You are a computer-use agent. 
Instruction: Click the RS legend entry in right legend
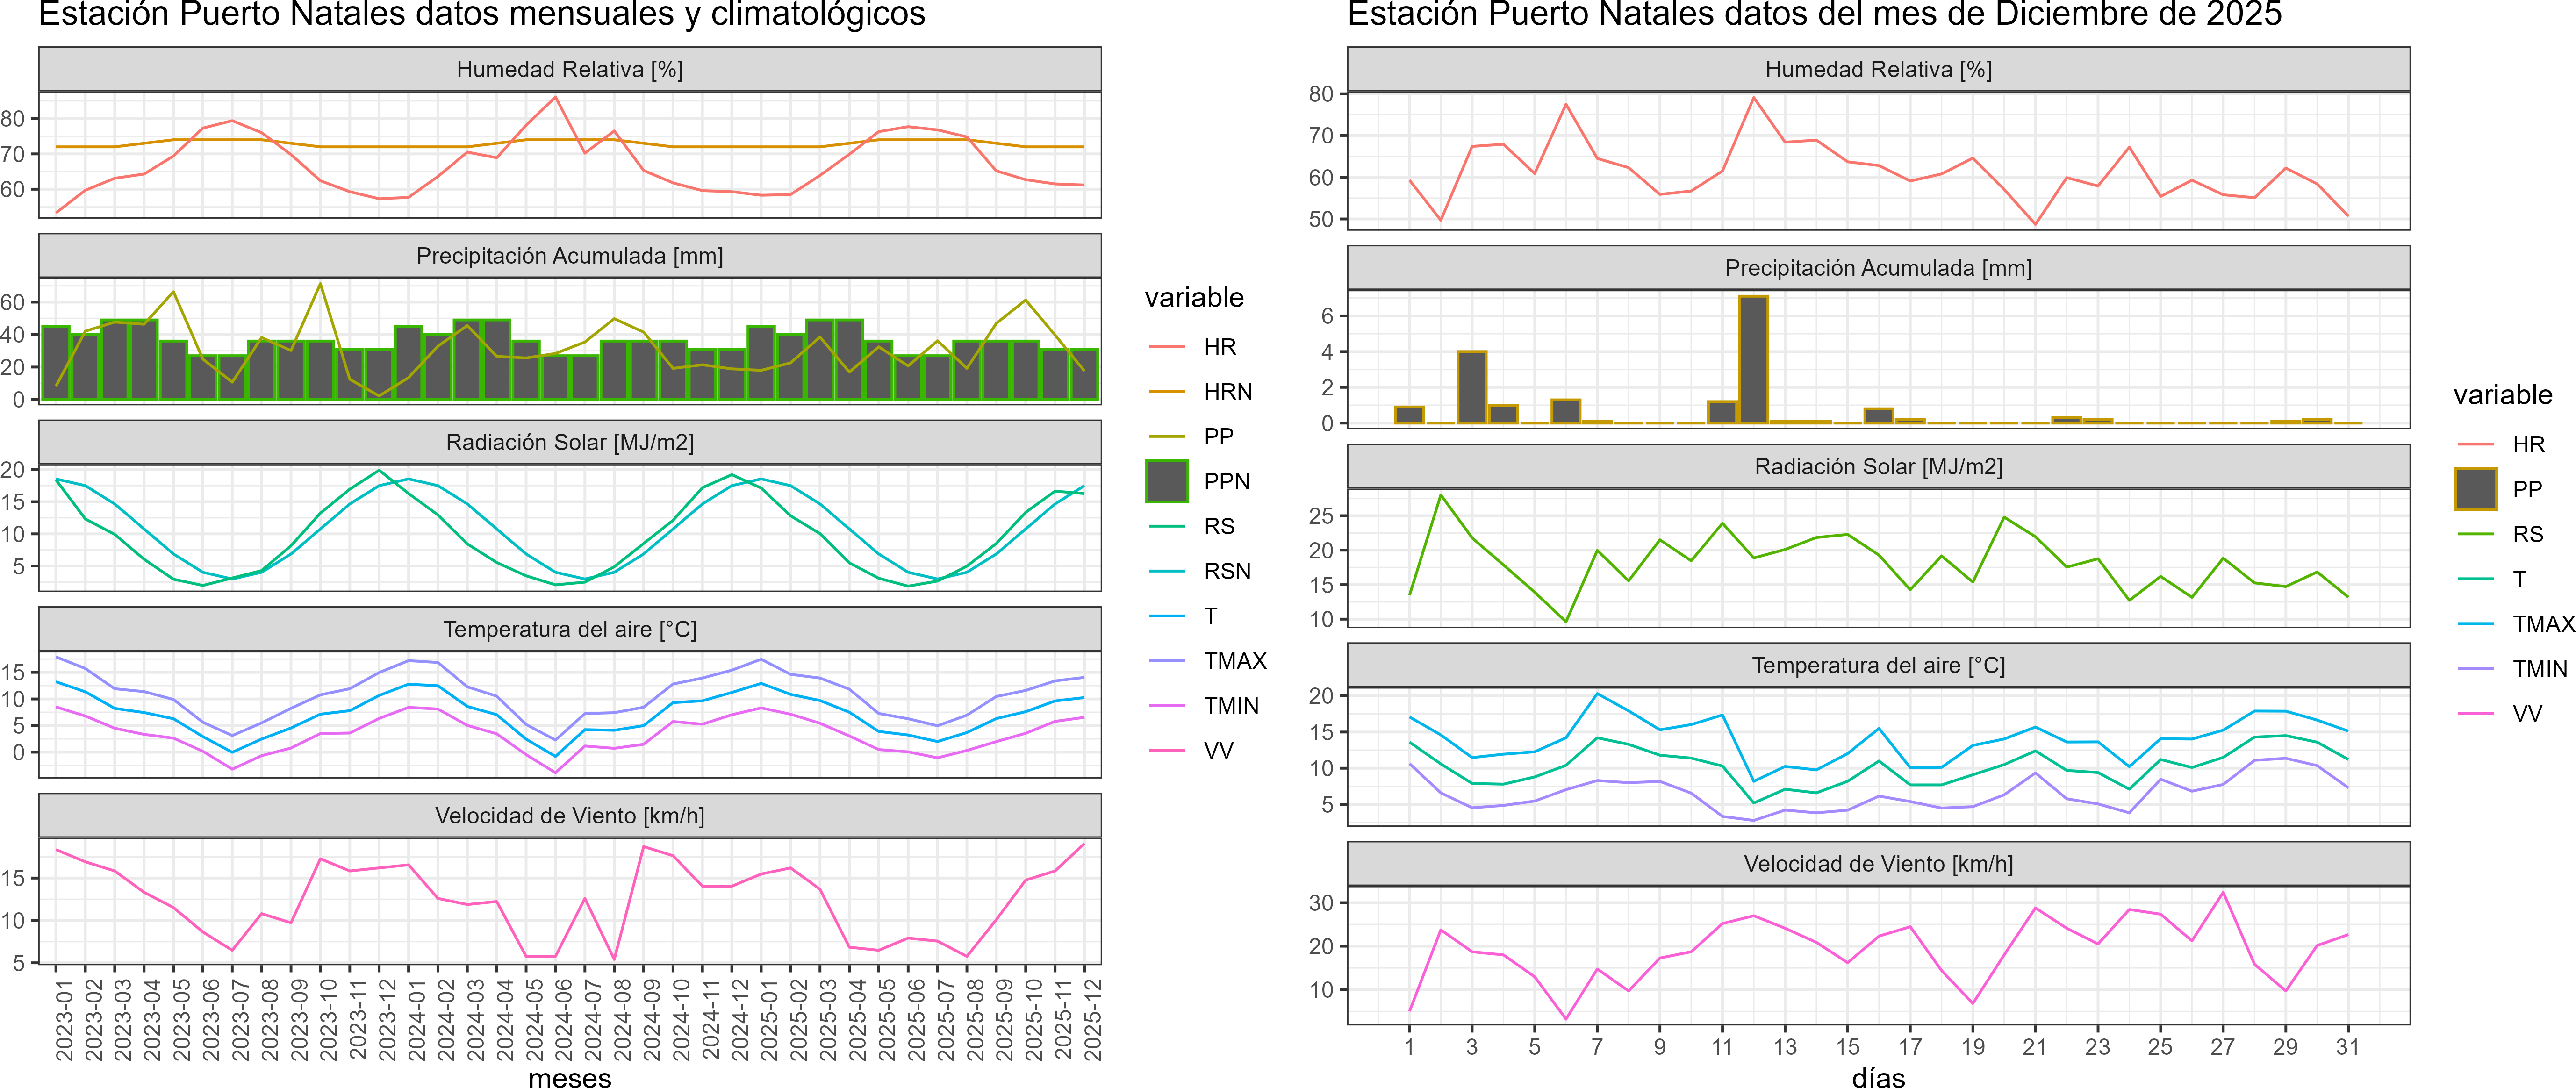click(x=2527, y=534)
